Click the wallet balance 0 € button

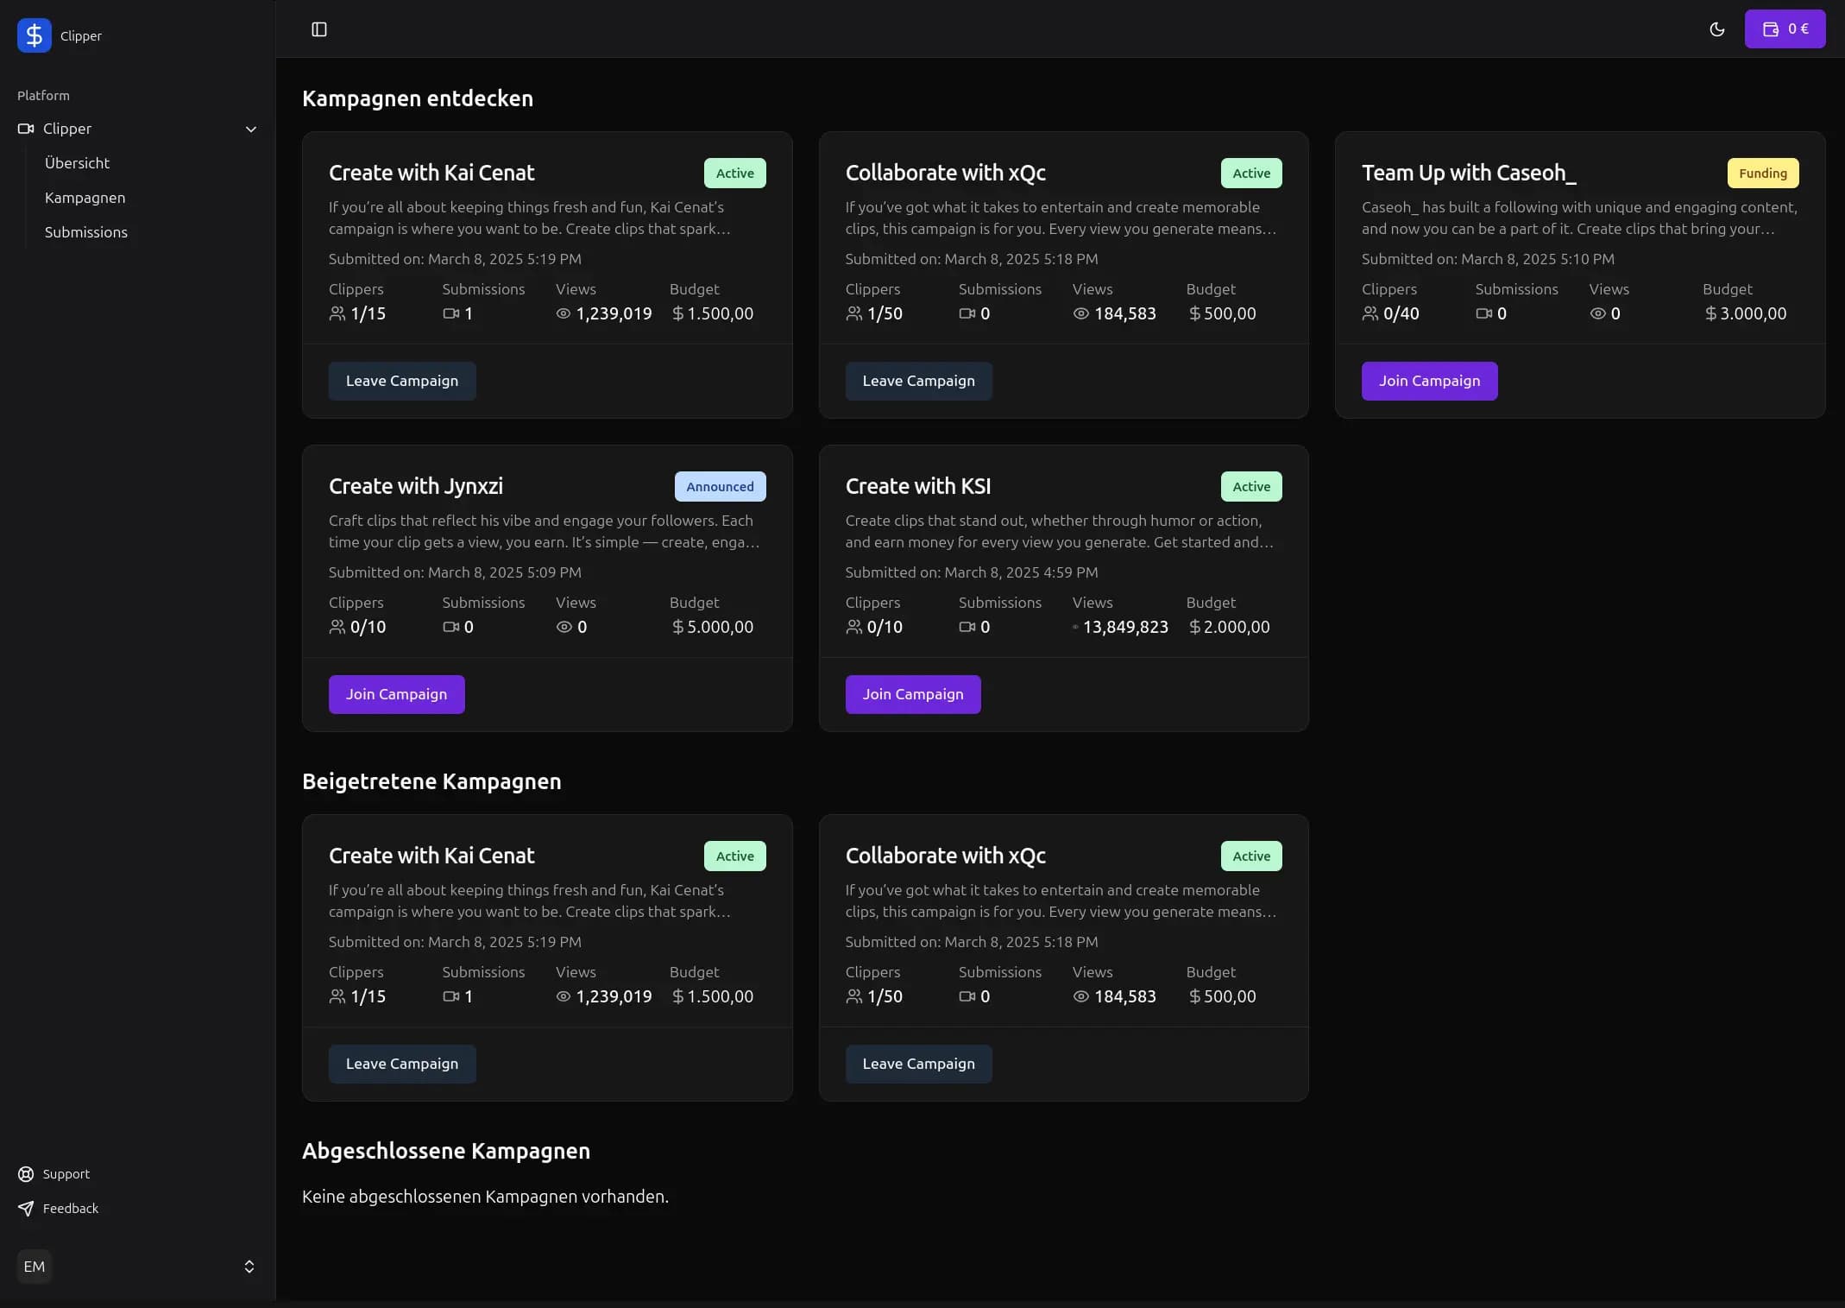pos(1784,29)
